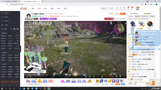Go to 首页 home page
Viewport: 161px width, 90px height.
tap(33, 8)
